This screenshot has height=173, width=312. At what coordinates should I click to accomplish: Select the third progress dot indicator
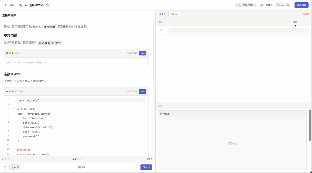(x=77, y=159)
